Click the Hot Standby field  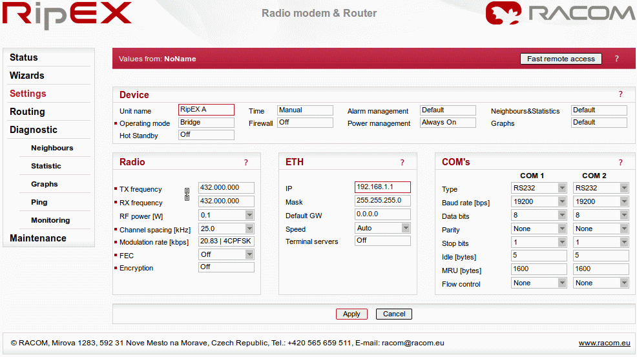[206, 135]
